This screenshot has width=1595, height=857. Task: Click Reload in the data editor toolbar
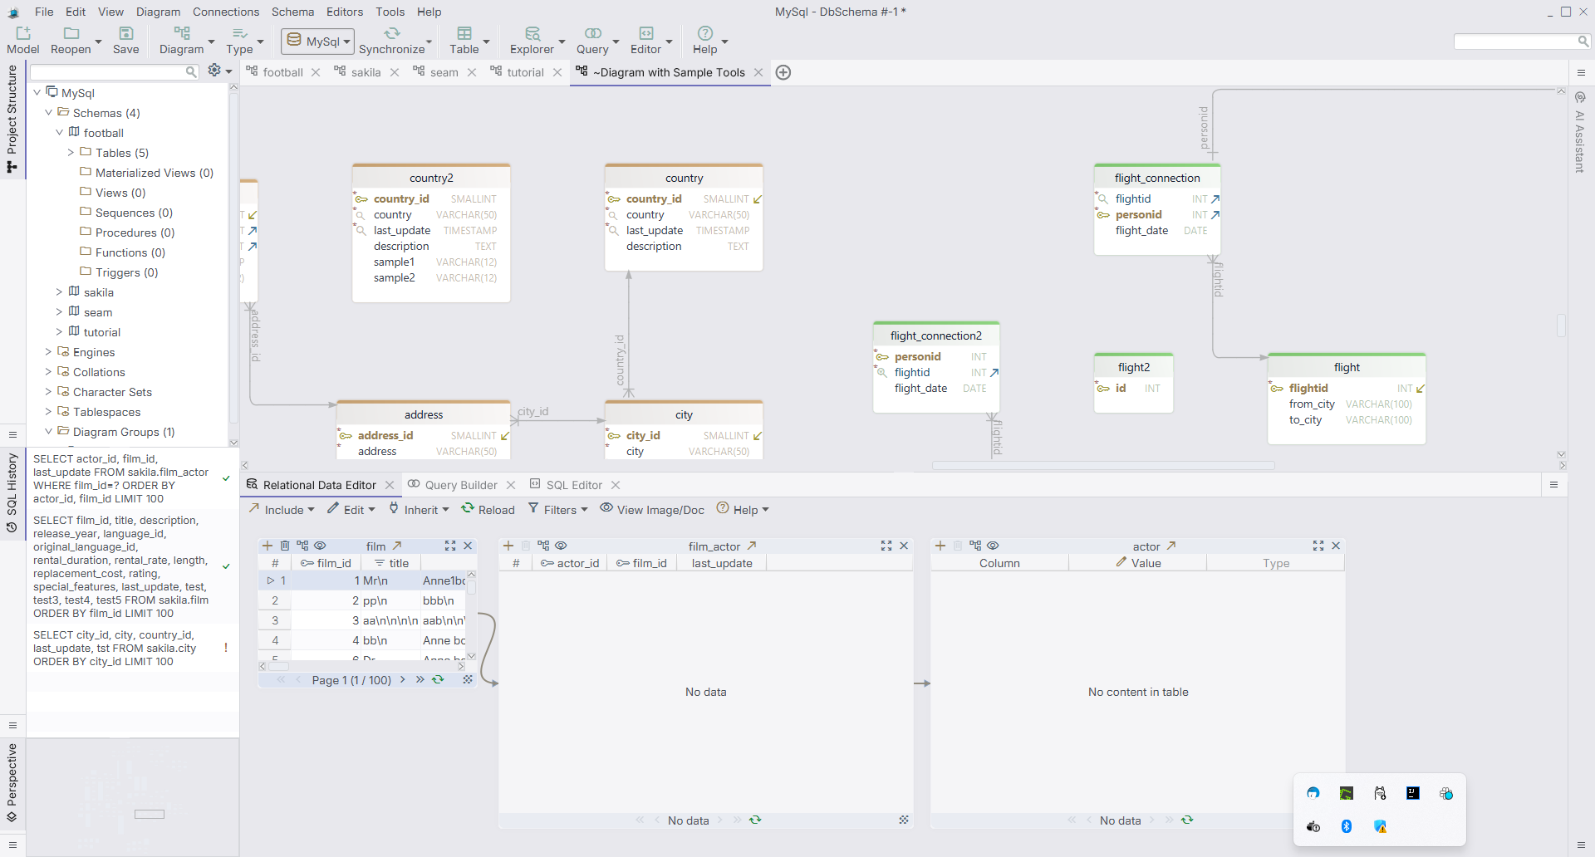click(x=488, y=510)
